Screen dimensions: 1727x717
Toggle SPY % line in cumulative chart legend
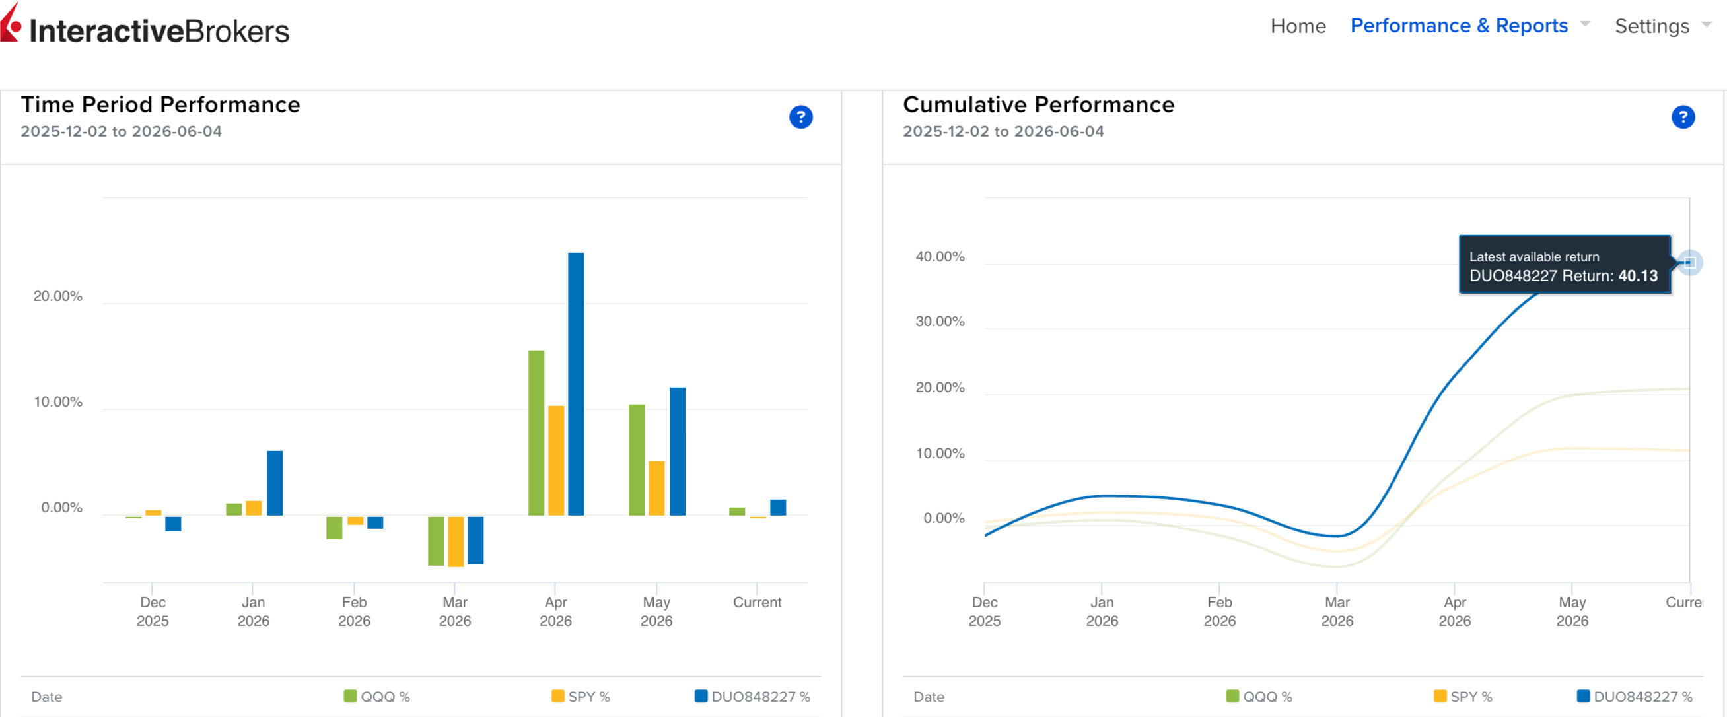(x=1463, y=697)
